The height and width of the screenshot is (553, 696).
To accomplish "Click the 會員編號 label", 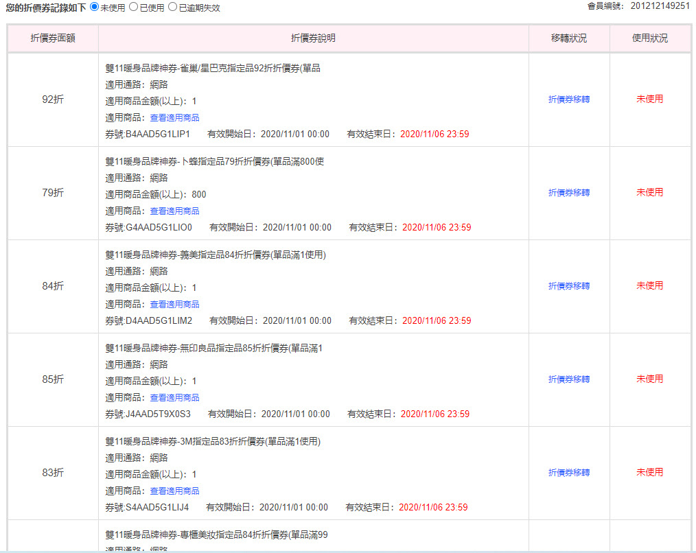I will [605, 5].
